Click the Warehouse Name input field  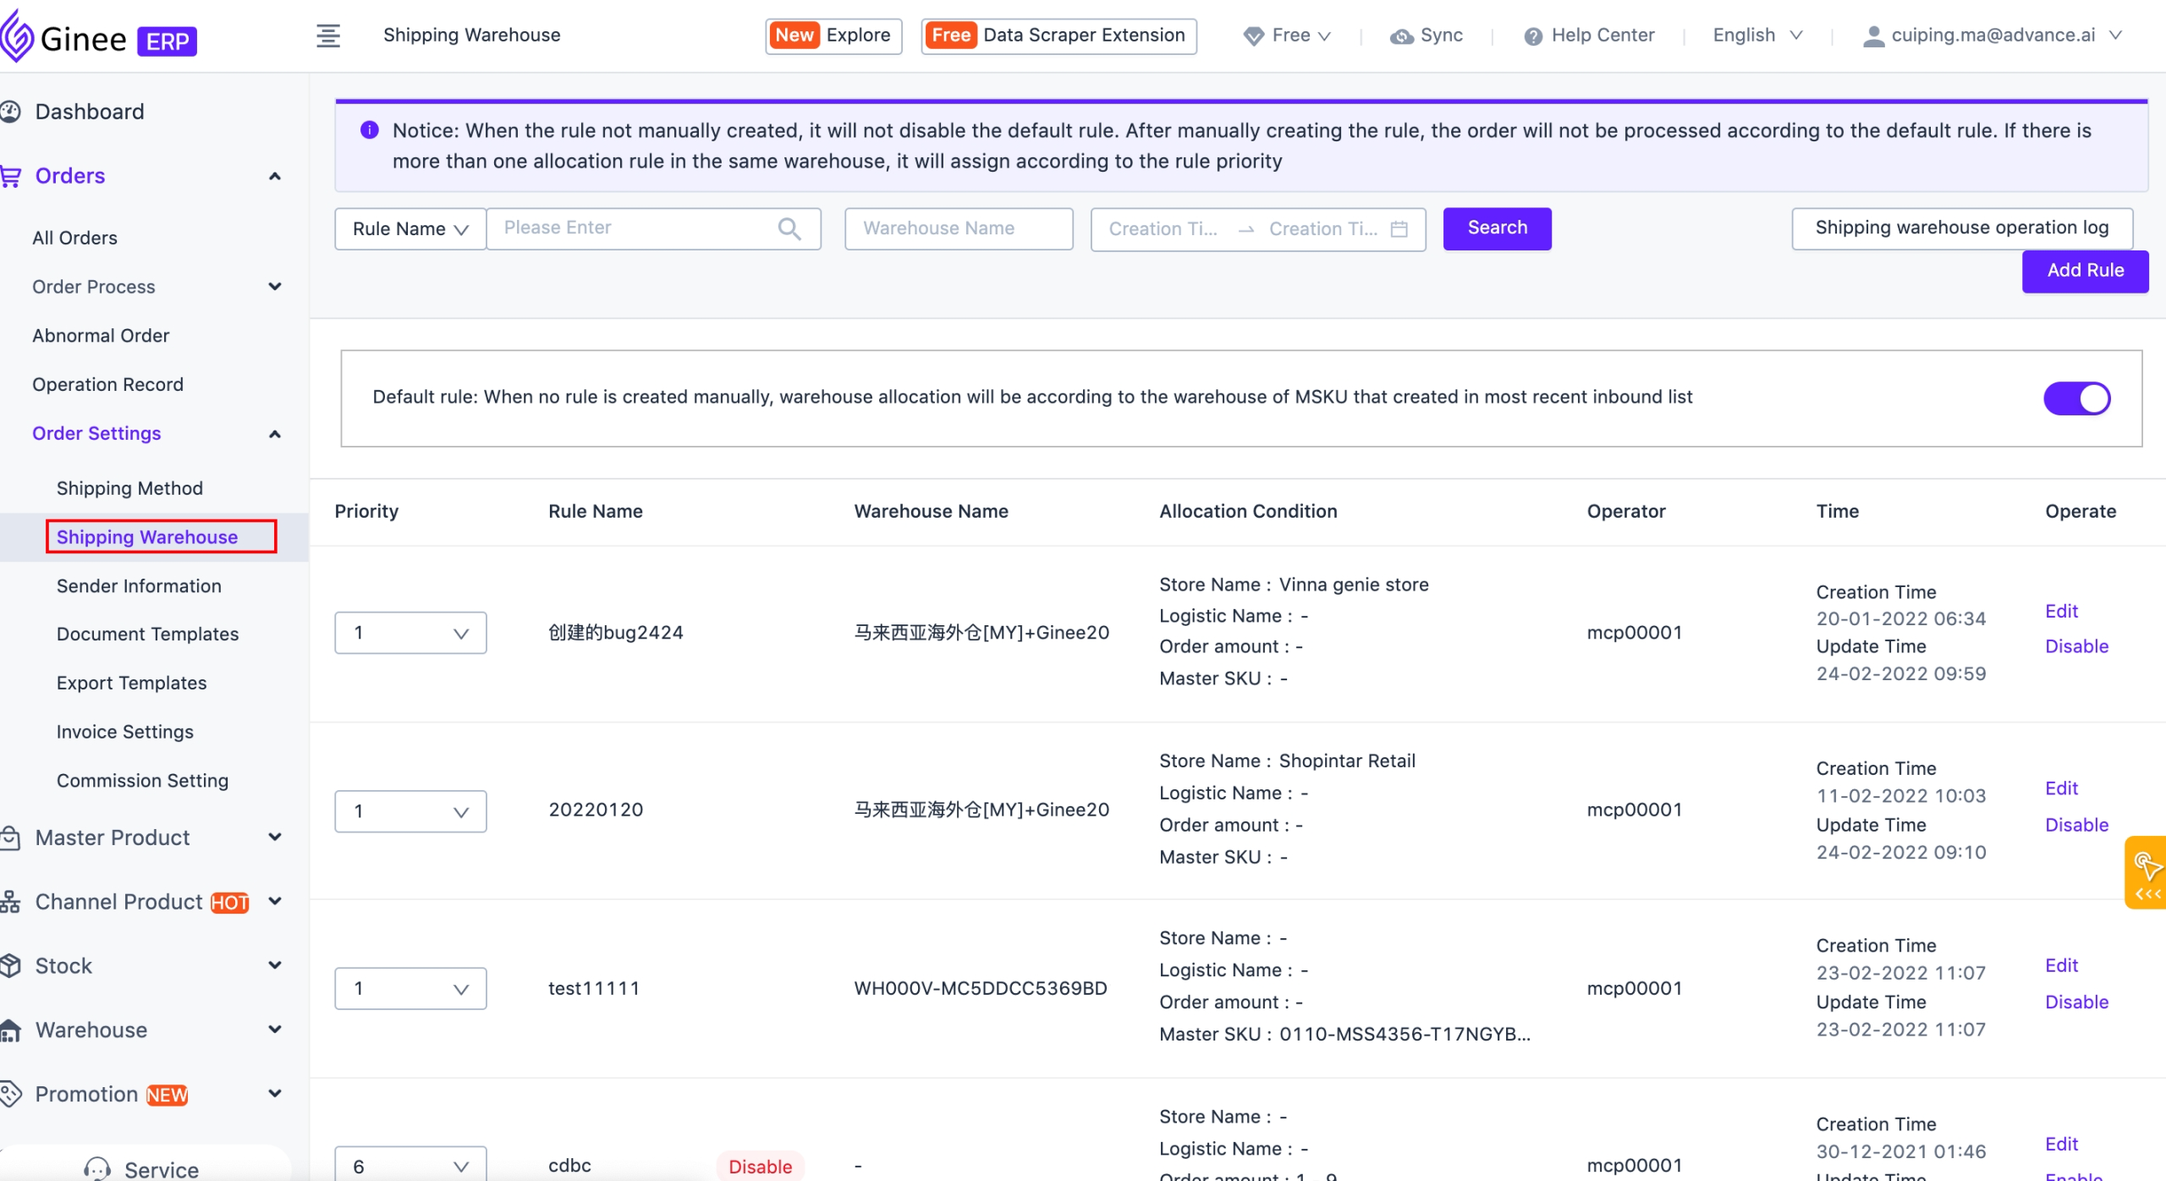pyautogui.click(x=958, y=229)
